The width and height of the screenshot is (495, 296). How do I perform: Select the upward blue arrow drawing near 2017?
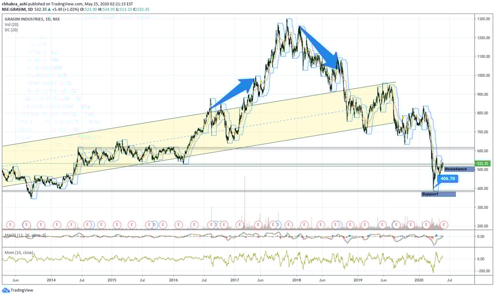pos(233,94)
